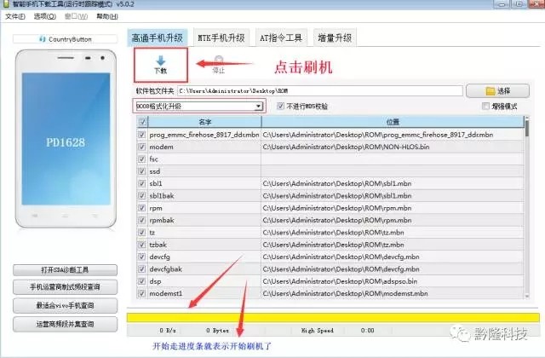Switch to the Qualcomm phone upgrade tab
This screenshot has height=358, width=545.
[158, 38]
